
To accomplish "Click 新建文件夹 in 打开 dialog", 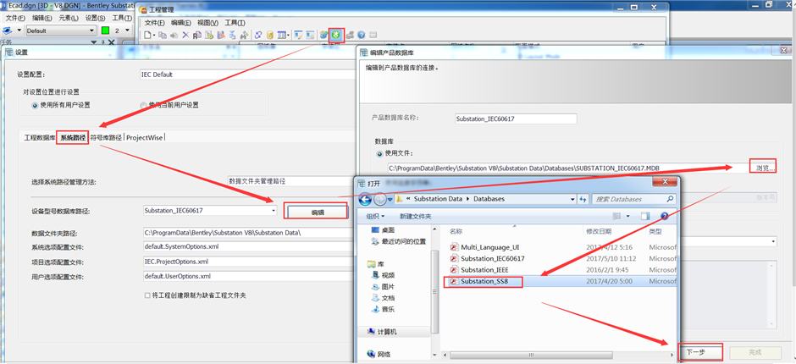I will coord(415,216).
